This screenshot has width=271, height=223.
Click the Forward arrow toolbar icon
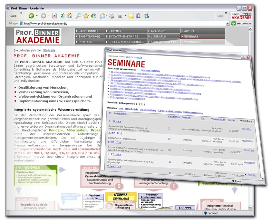click(x=43, y=16)
